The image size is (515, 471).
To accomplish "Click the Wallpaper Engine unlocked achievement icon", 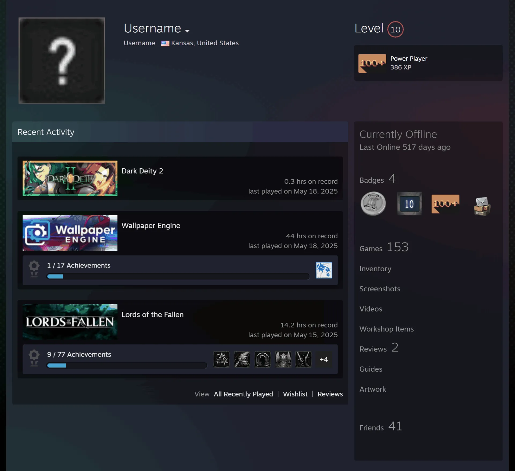I will 324,270.
